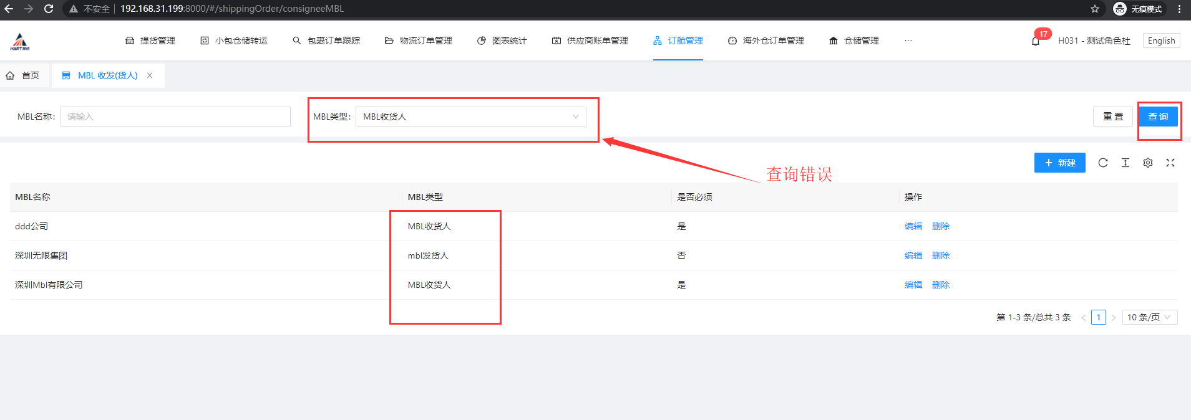This screenshot has height=420, width=1191.
Task: Expand the MBL类型 dropdown
Action: (470, 117)
